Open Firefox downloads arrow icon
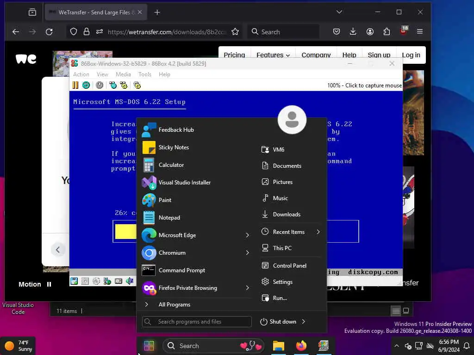This screenshot has width=474, height=355. coord(353,31)
